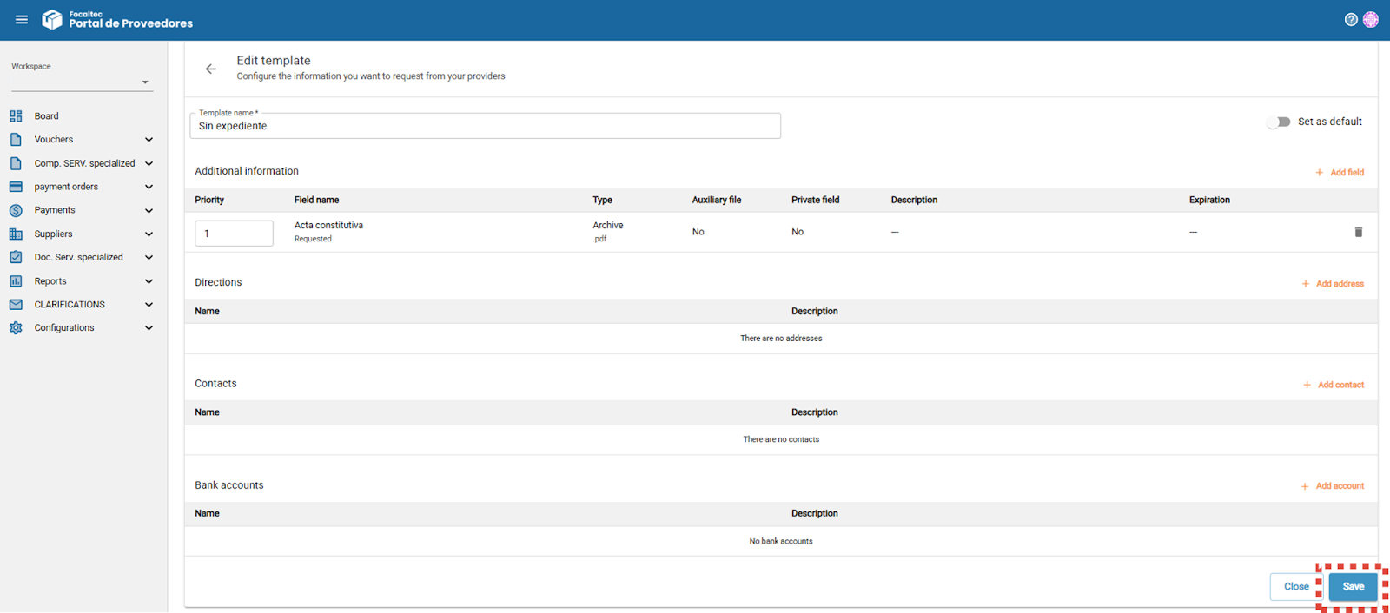Open the user profile avatar
The width and height of the screenshot is (1390, 613).
(1371, 19)
